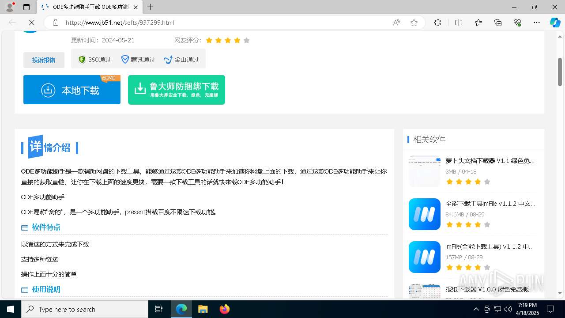
Task: Click the 以满速的方式来完成下载 line
Action: pyautogui.click(x=55, y=244)
